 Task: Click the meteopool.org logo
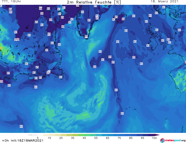(173, 140)
